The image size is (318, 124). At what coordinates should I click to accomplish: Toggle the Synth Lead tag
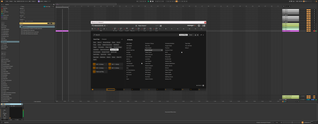coord(114,52)
